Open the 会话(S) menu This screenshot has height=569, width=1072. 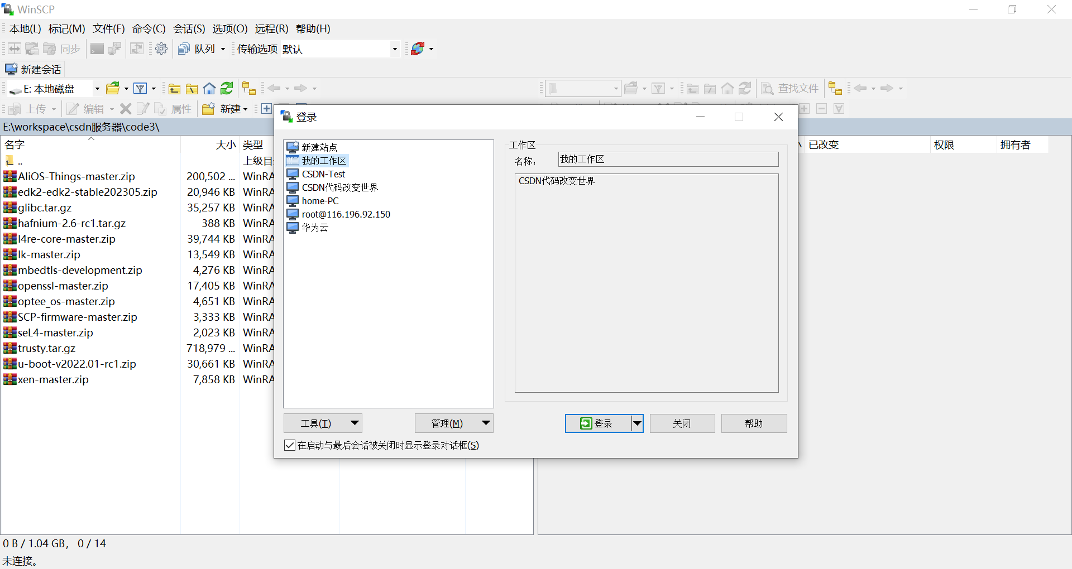(x=189, y=28)
